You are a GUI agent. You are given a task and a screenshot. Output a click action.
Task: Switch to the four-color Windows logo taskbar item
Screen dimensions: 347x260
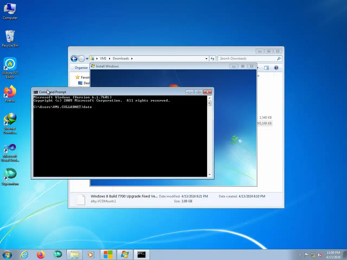108,255
